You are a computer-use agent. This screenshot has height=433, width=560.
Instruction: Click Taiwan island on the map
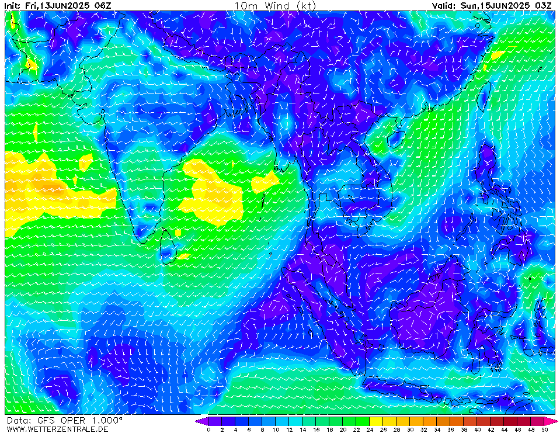[485, 96]
